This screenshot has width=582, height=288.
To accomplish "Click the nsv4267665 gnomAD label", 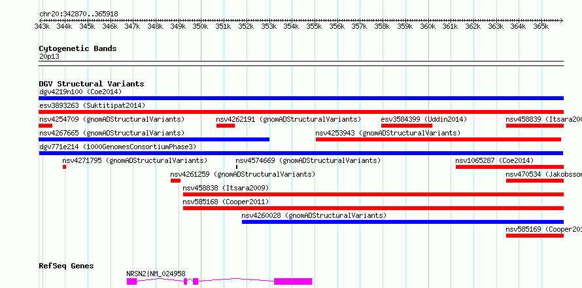I will click(112, 133).
